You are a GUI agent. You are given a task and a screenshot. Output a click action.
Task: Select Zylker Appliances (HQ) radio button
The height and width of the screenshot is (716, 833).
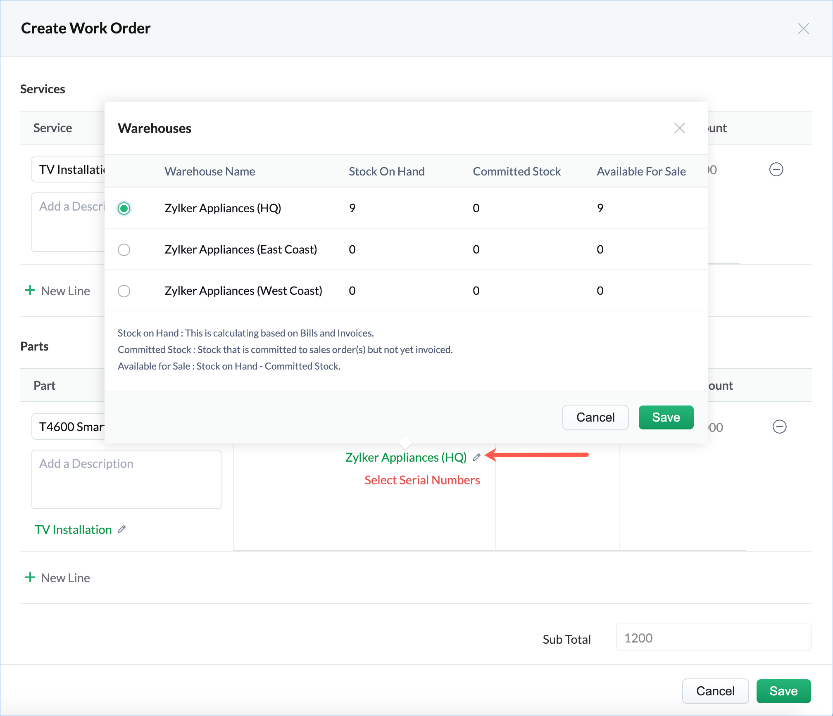point(124,208)
